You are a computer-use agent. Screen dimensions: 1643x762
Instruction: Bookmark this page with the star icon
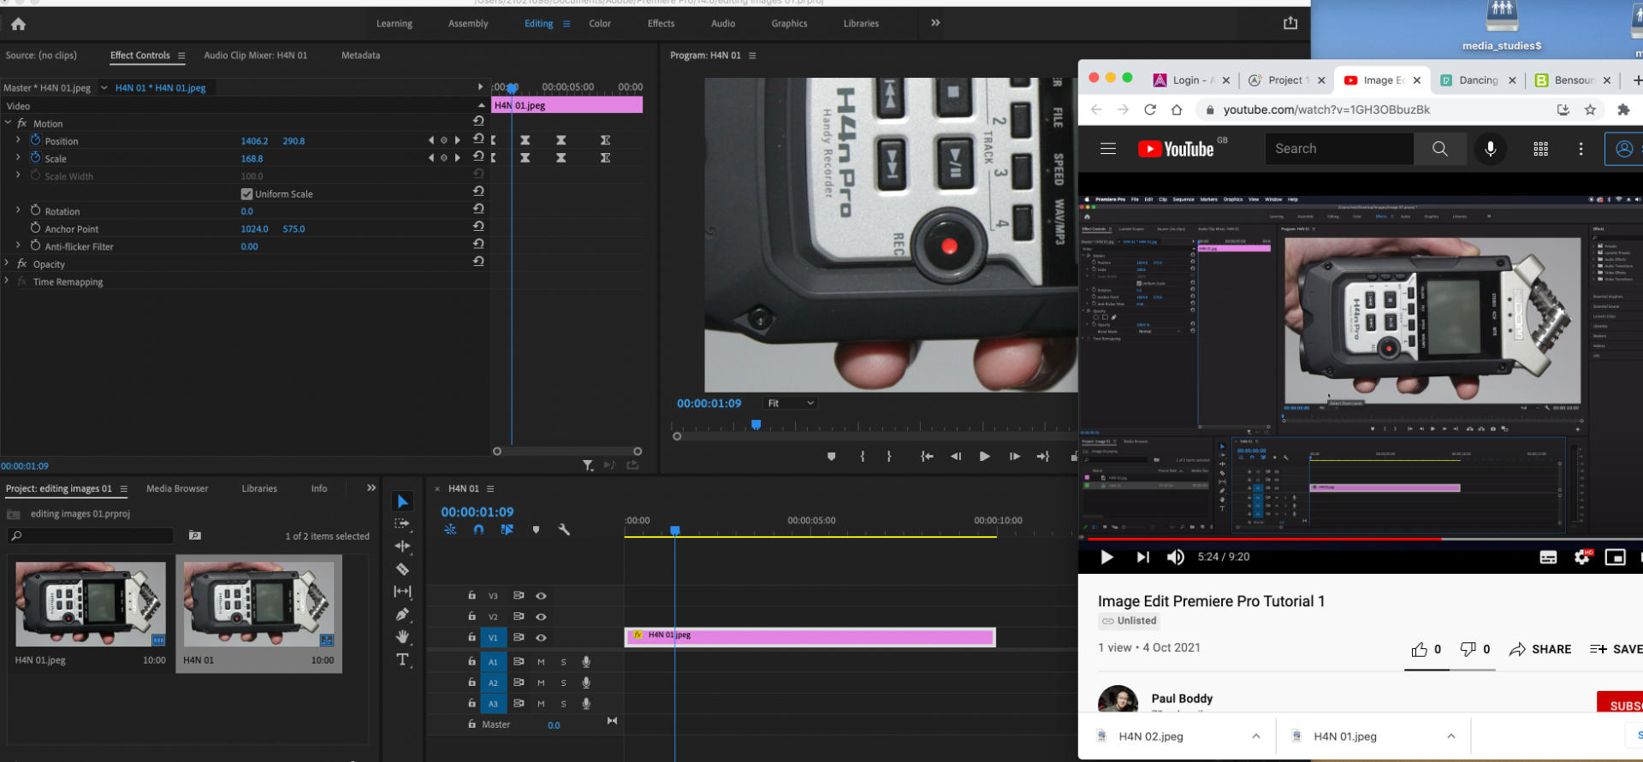point(1590,109)
